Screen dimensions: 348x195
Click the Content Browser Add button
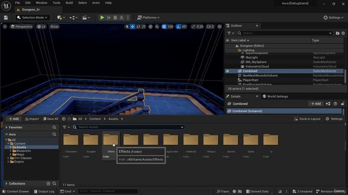[14, 119]
